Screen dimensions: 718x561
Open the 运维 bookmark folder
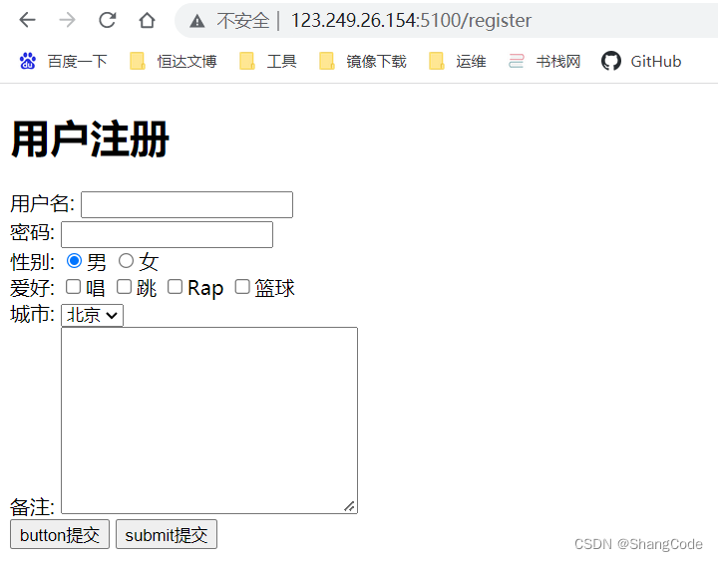(x=457, y=61)
